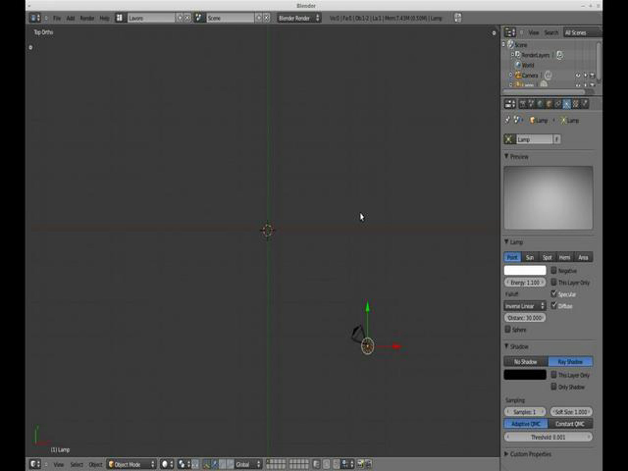Enable the Negative lamp checkbox
This screenshot has width=628, height=471.
(x=554, y=270)
